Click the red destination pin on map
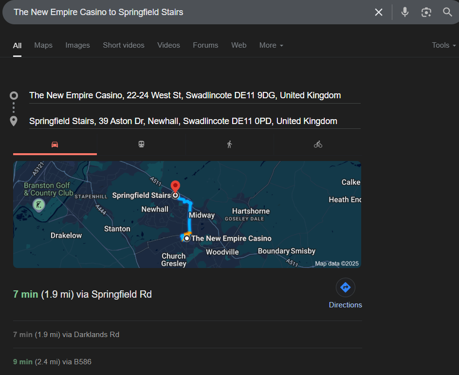 (x=175, y=187)
